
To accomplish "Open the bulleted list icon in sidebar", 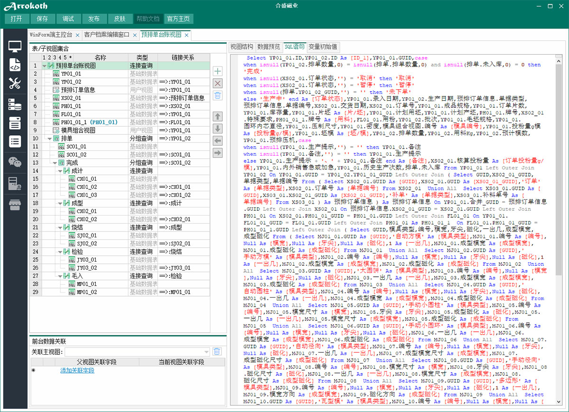I will point(15,141).
